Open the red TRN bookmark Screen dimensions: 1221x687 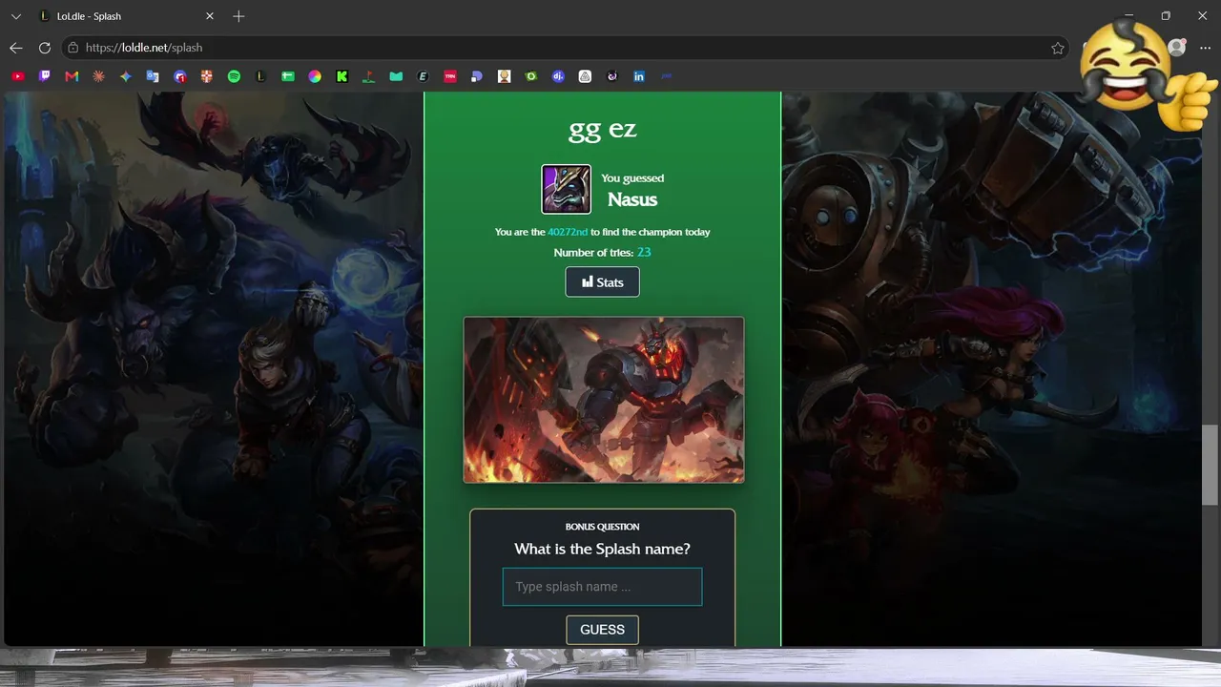pos(450,76)
